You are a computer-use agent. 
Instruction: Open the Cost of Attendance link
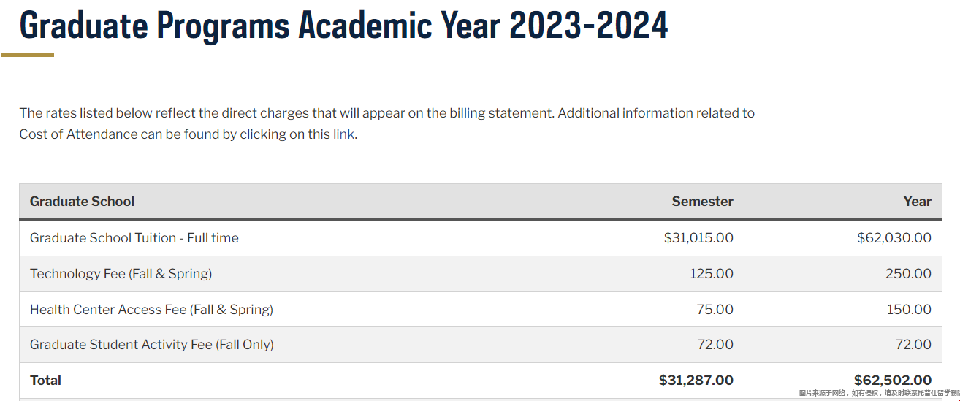[343, 134]
